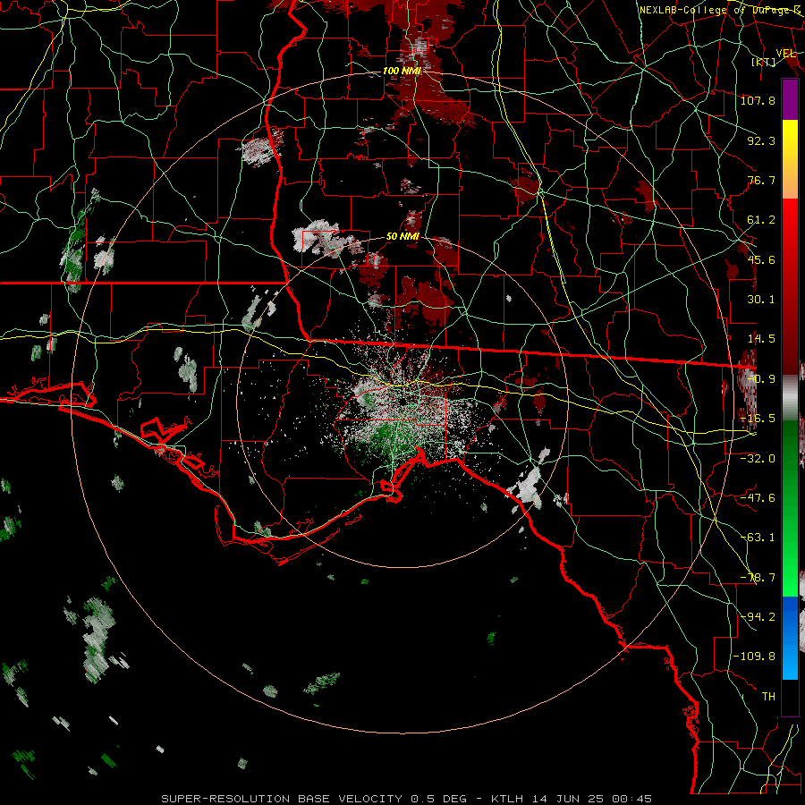Click the 76.7 velocity scale value

click(x=761, y=180)
